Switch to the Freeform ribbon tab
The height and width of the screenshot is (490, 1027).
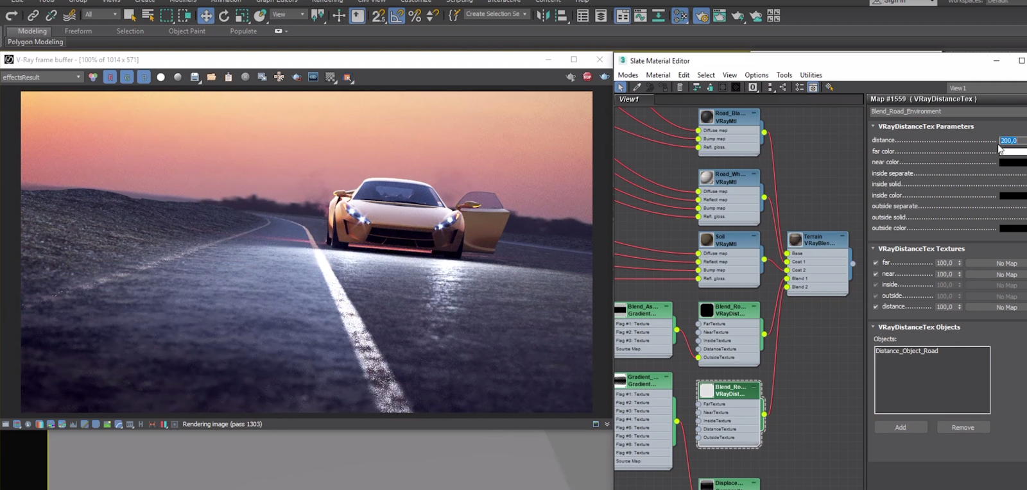tap(78, 31)
